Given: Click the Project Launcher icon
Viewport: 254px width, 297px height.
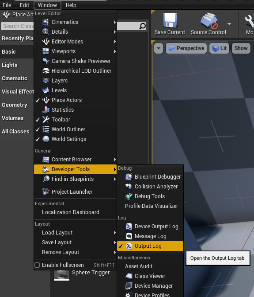Looking at the screenshot, I should tap(45, 192).
